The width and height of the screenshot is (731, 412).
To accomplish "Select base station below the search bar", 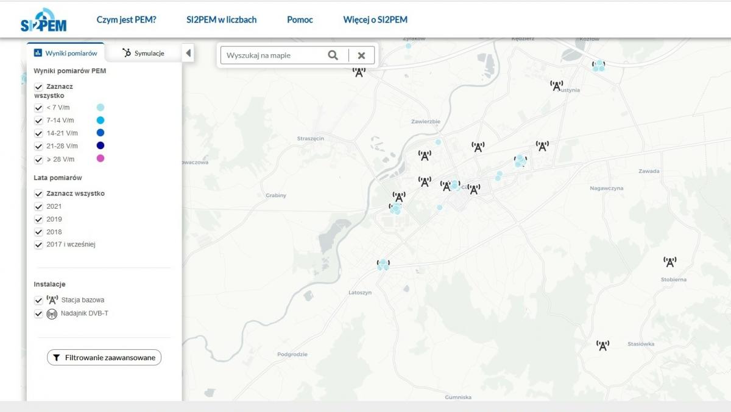I will coord(359,72).
